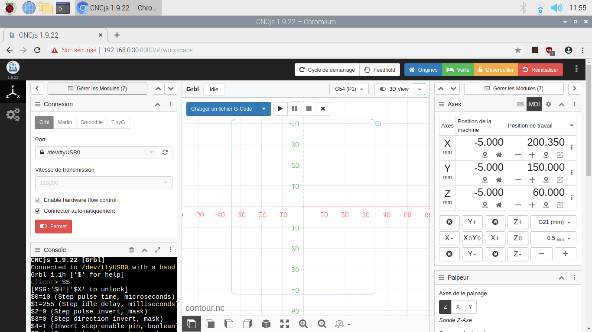This screenshot has width=592, height=332.
Task: Home the Z axis machine position
Action: tap(499, 205)
